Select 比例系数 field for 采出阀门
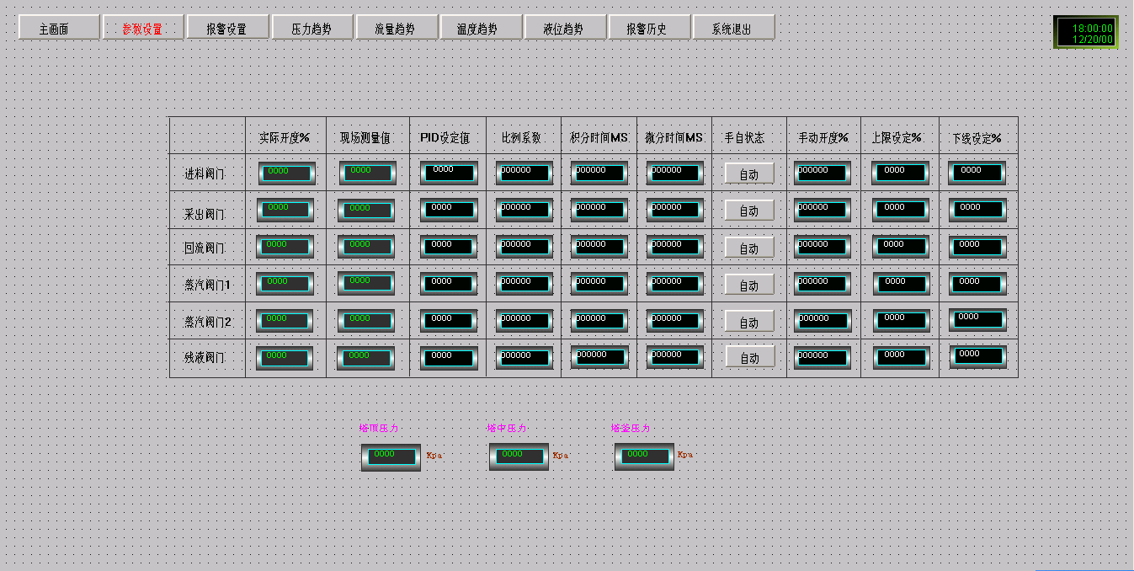1134x571 pixels. coord(524,210)
